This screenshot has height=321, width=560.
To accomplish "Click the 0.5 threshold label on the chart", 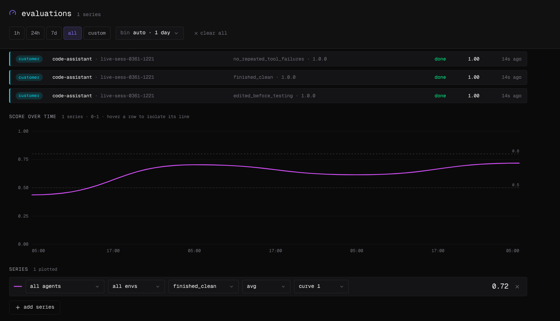I will [x=515, y=185].
